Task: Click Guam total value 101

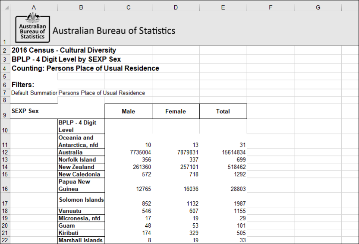Action: pos(241,226)
